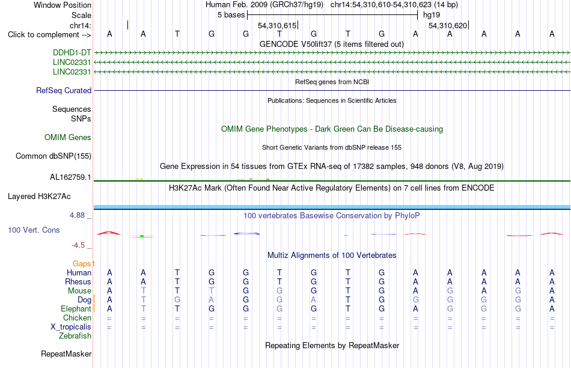Select the RepeatMasker track label
This screenshot has width=571, height=368.
click(x=66, y=354)
